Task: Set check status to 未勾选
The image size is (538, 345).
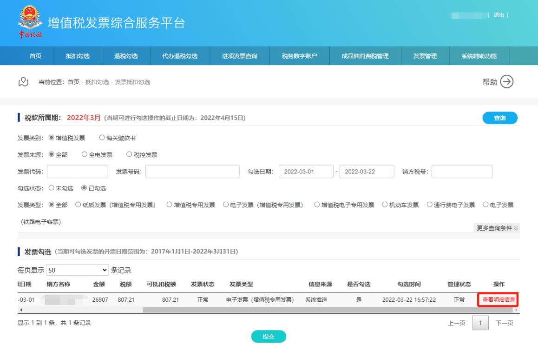Action: tap(51, 188)
